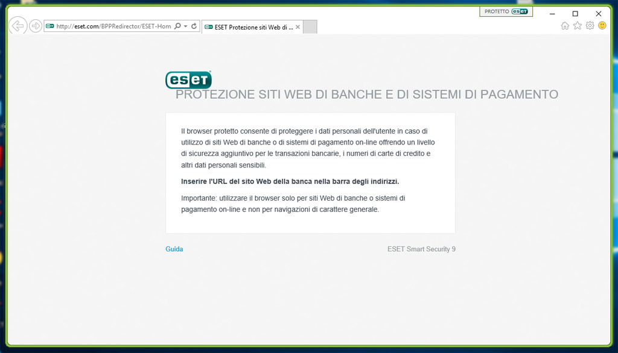Maximize the protected browser window
Image resolution: width=618 pixels, height=353 pixels.
coord(575,13)
